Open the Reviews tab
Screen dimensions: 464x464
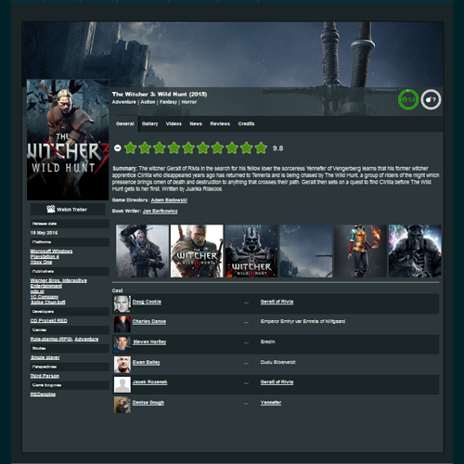220,123
